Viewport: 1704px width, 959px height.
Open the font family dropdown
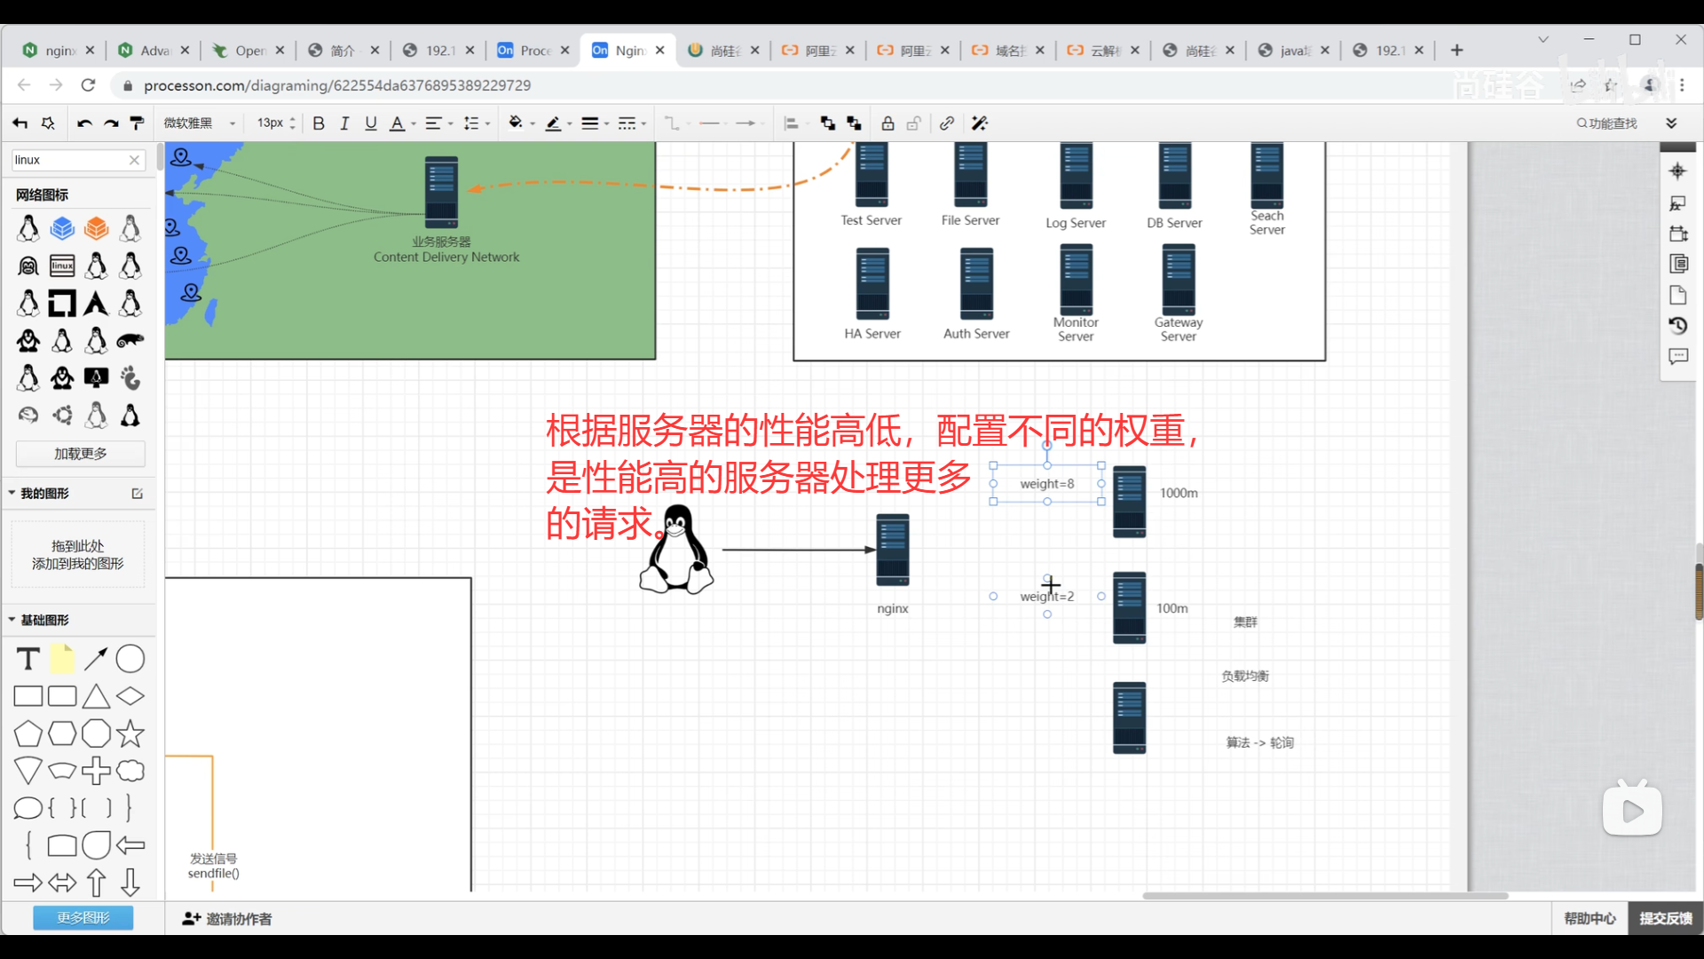200,123
